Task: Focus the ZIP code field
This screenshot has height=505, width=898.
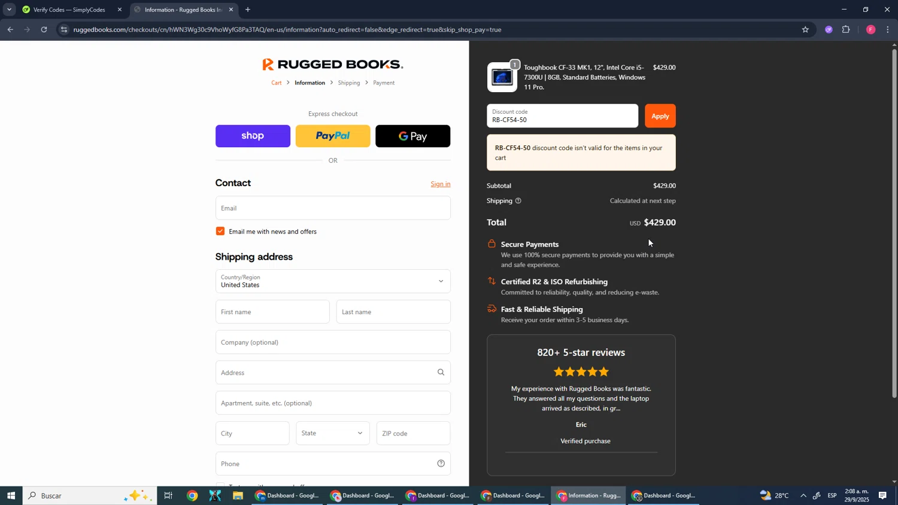Action: [x=414, y=433]
